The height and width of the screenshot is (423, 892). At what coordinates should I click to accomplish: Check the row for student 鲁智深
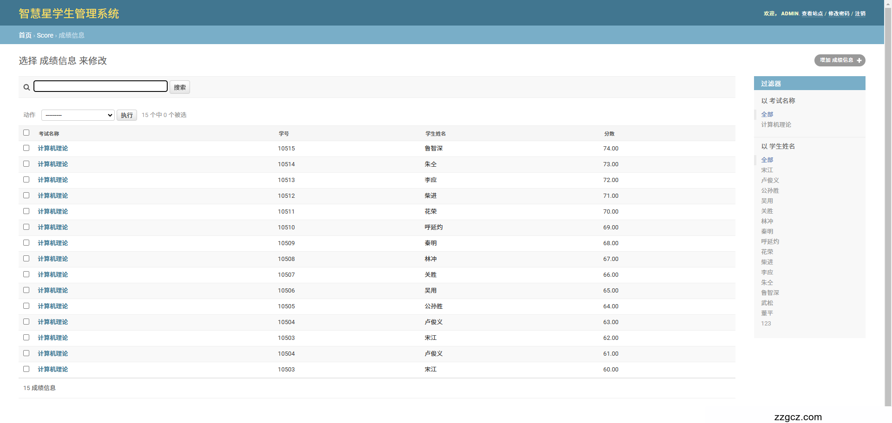[26, 148]
